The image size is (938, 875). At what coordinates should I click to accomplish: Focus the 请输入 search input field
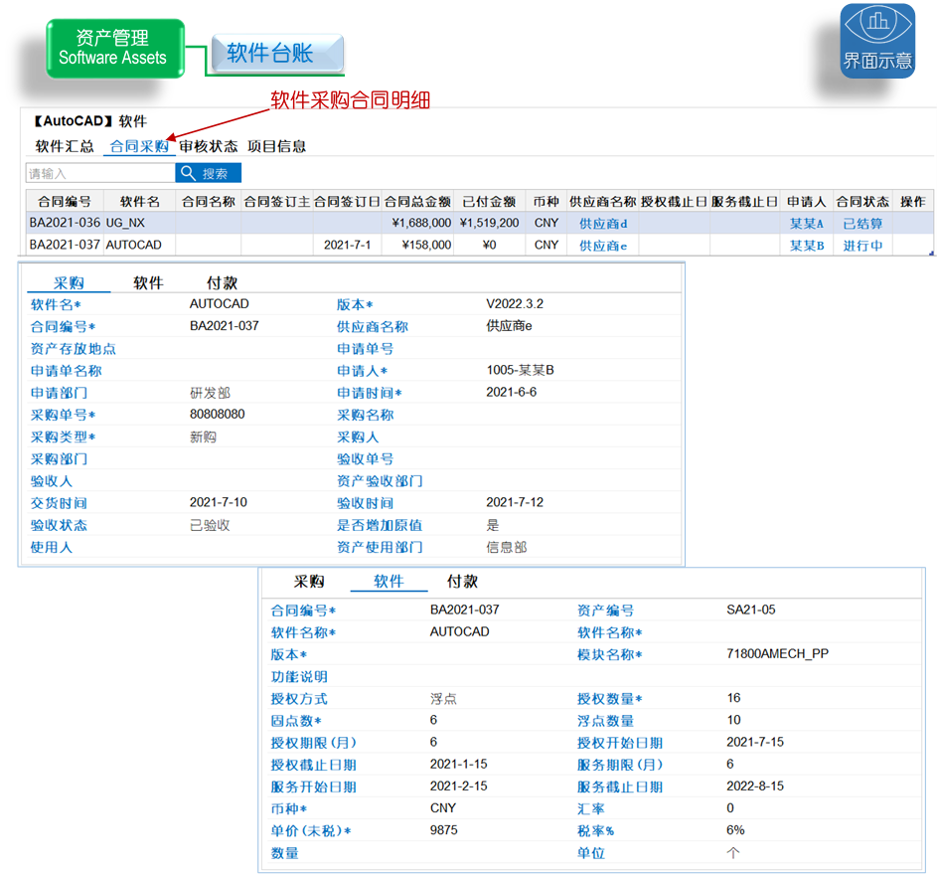point(100,173)
